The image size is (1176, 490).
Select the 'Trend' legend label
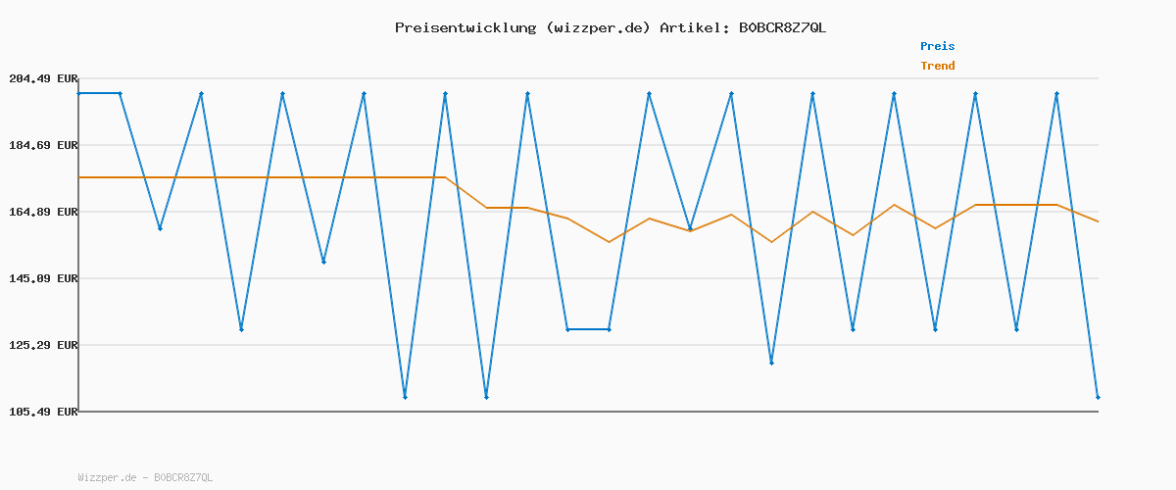tap(937, 66)
